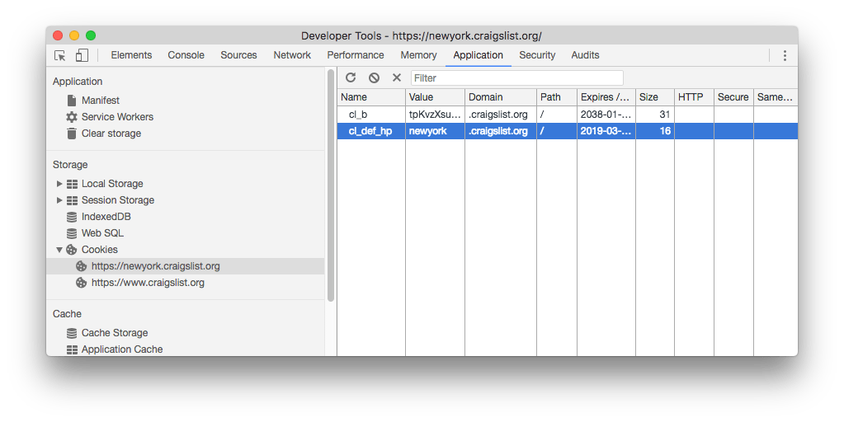Select https://newyork.craigslist.org cookies entry
Viewport: 844px width, 422px height.
tap(185, 266)
